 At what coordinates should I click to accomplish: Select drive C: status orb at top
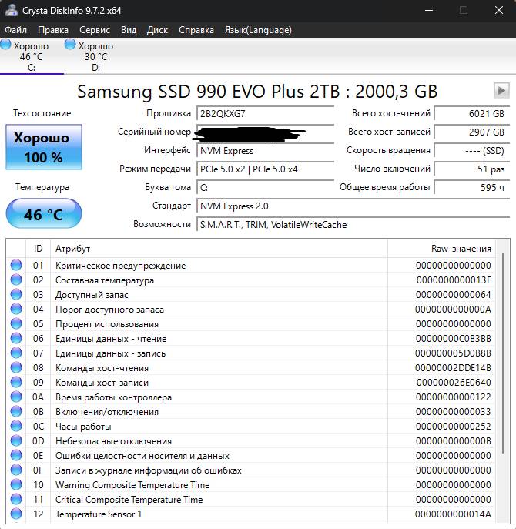(x=6, y=45)
